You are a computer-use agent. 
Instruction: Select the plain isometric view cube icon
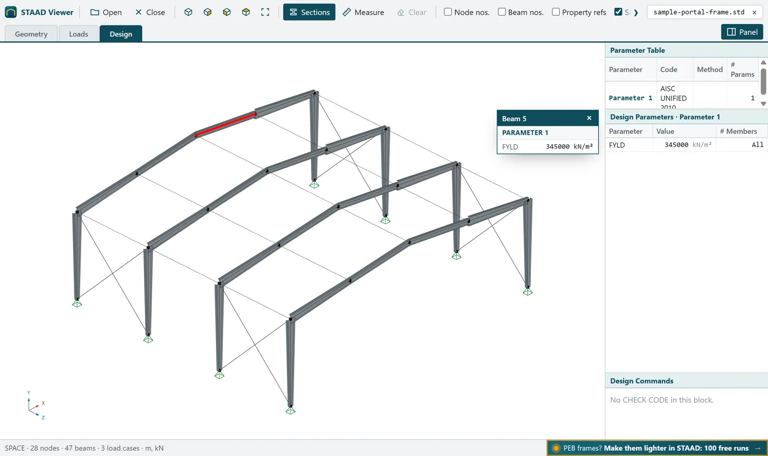(188, 12)
